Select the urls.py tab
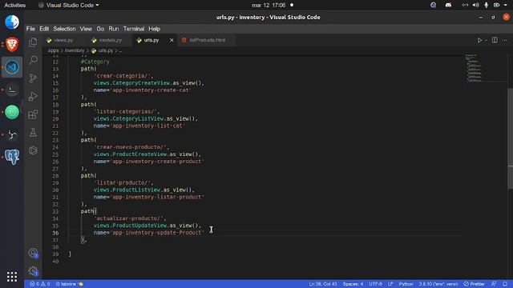 tap(151, 40)
